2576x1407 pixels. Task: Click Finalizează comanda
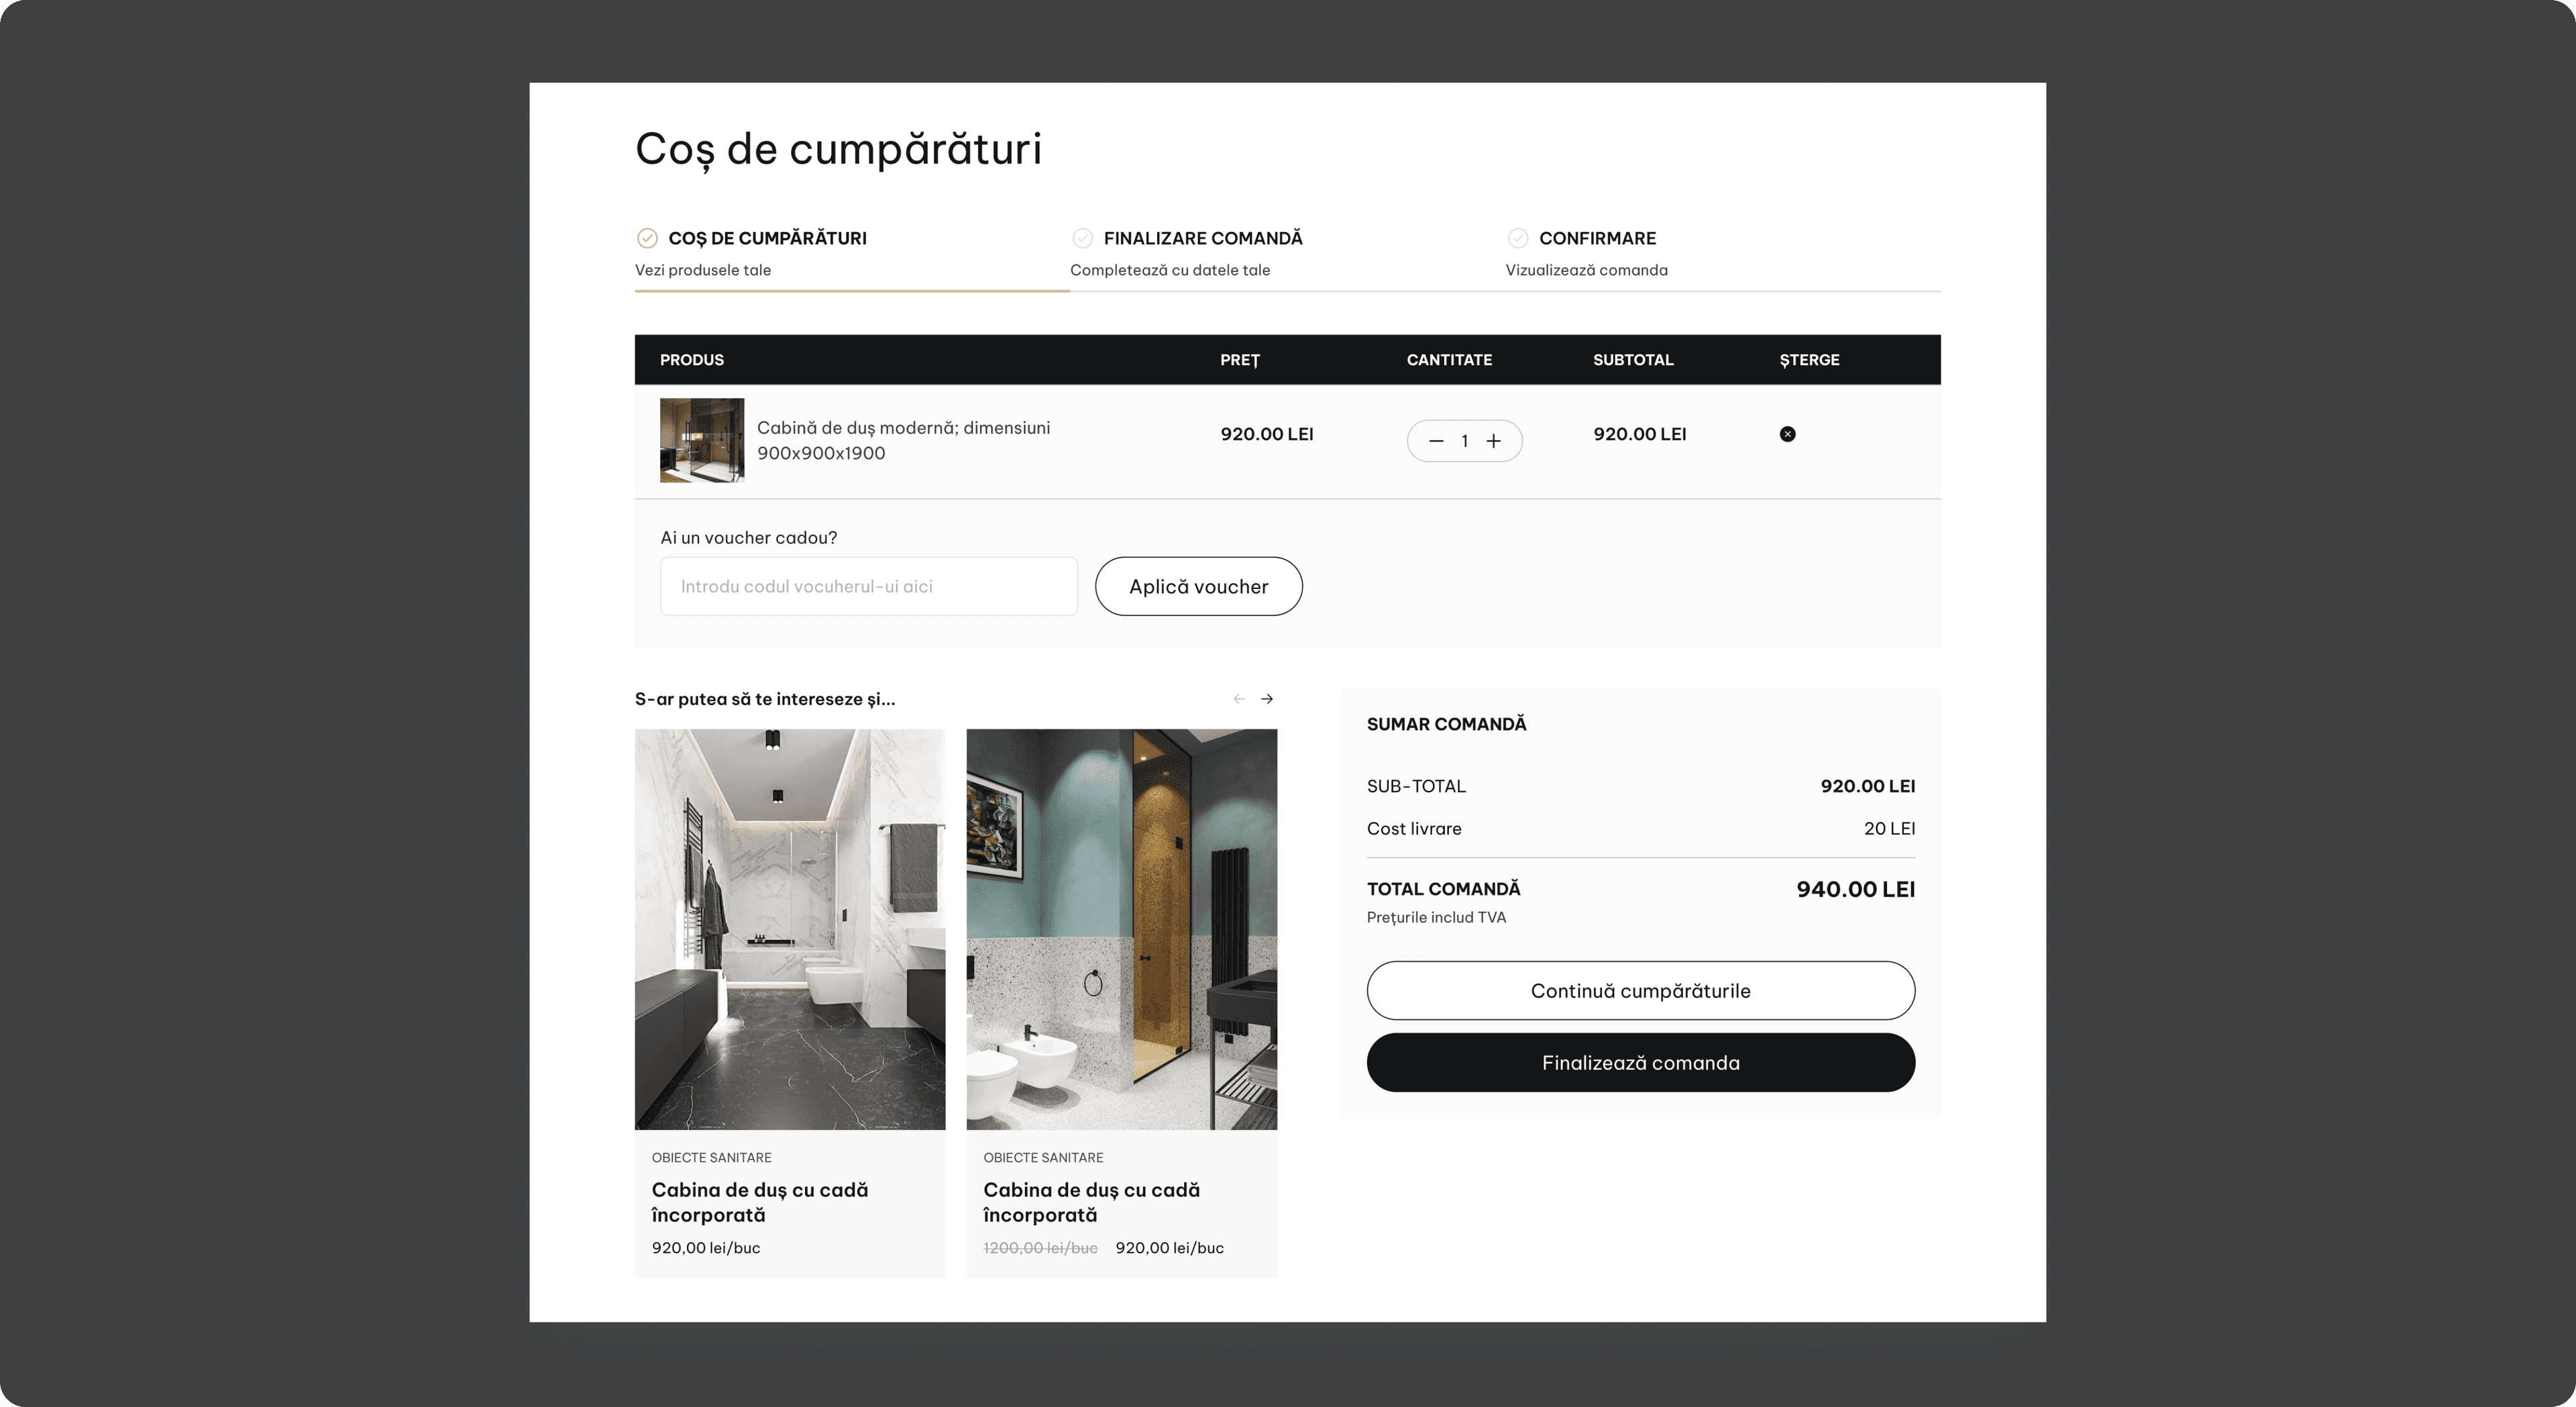[1641, 1062]
